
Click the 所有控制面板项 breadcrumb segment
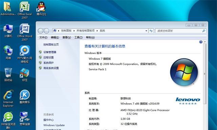pyautogui.click(x=86, y=31)
